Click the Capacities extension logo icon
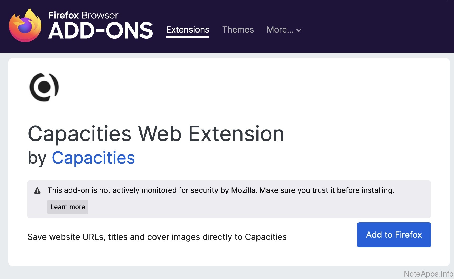454x279 pixels. 44,87
